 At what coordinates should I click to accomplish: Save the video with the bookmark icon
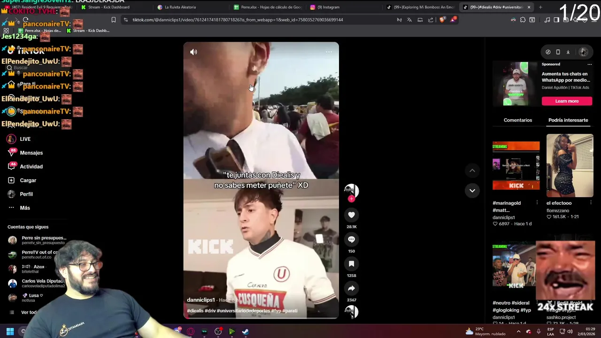point(351,264)
